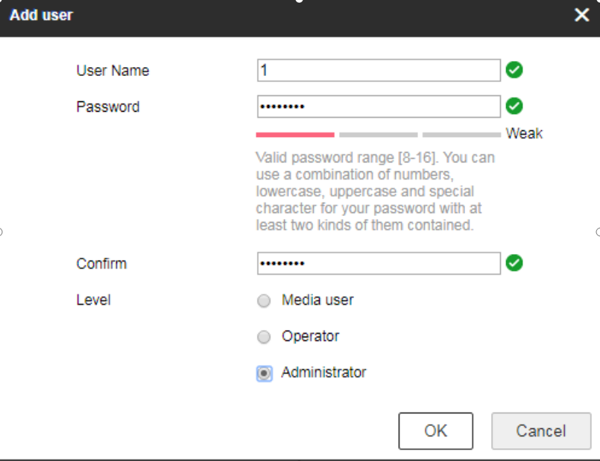Click the last gray strength bar segment
This screenshot has width=600, height=461.
[x=461, y=135]
